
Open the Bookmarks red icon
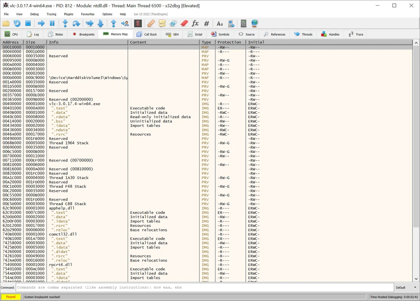click(184, 23)
